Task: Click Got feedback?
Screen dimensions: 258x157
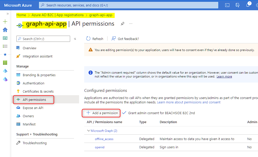Action: pos(125,39)
